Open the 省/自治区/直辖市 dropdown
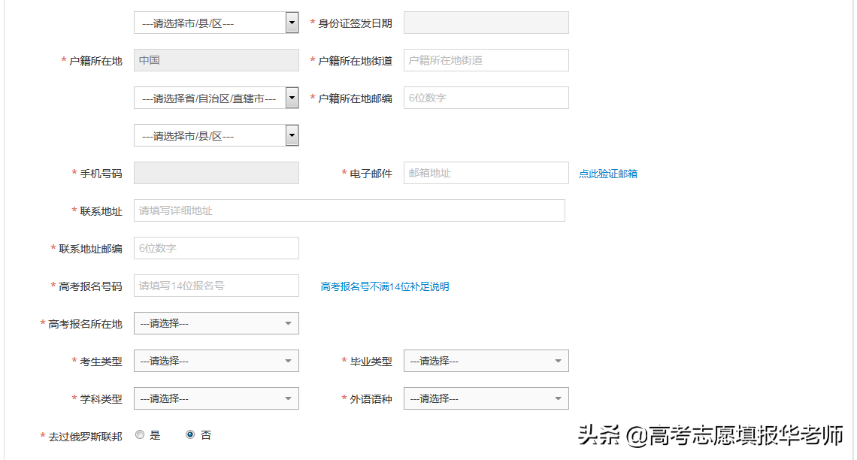Viewport: 857px width, 460px height. pos(216,97)
